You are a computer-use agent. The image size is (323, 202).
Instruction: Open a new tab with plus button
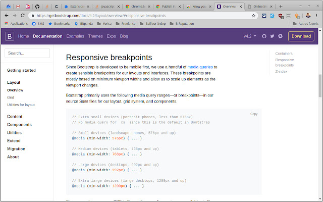pyautogui.click(x=281, y=7)
